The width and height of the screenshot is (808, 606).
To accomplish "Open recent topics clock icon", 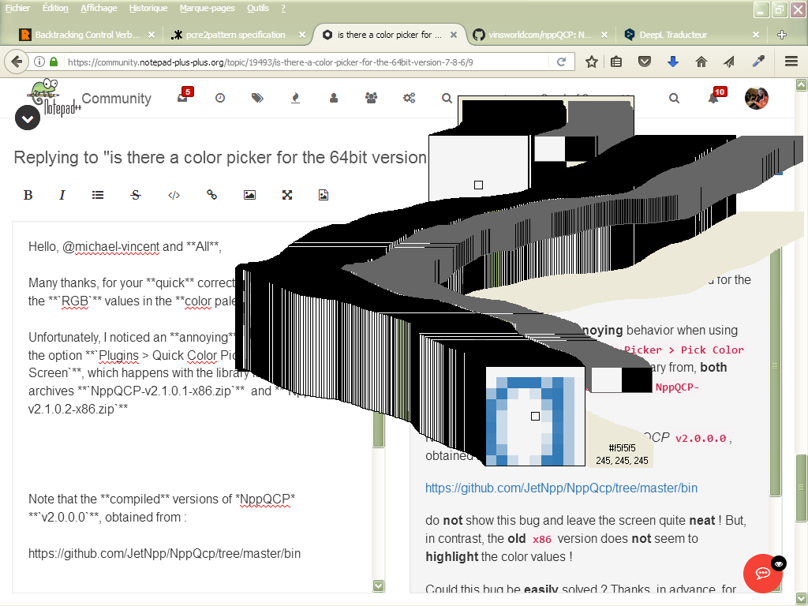I will tap(220, 98).
